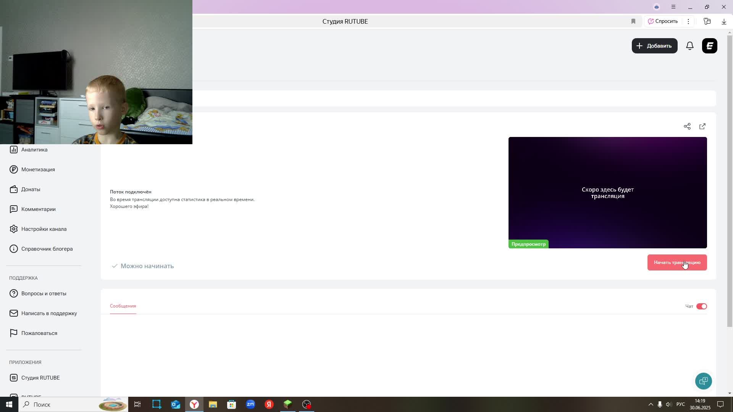Expand the system tray hidden icons
The image size is (733, 412).
(x=651, y=404)
